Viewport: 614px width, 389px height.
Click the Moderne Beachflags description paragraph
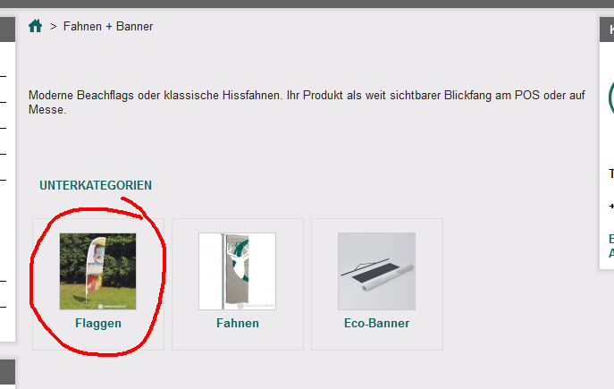[x=307, y=102]
